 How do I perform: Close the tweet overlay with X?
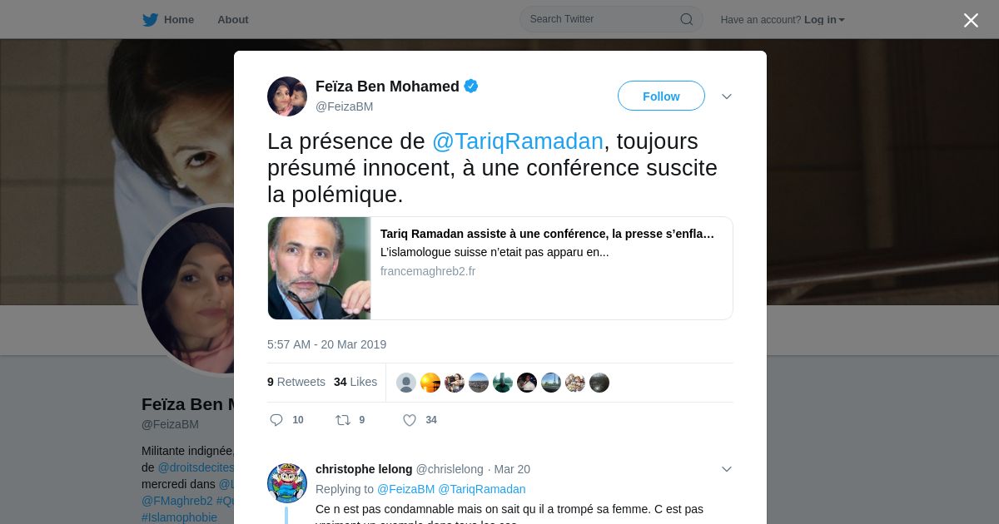click(971, 20)
